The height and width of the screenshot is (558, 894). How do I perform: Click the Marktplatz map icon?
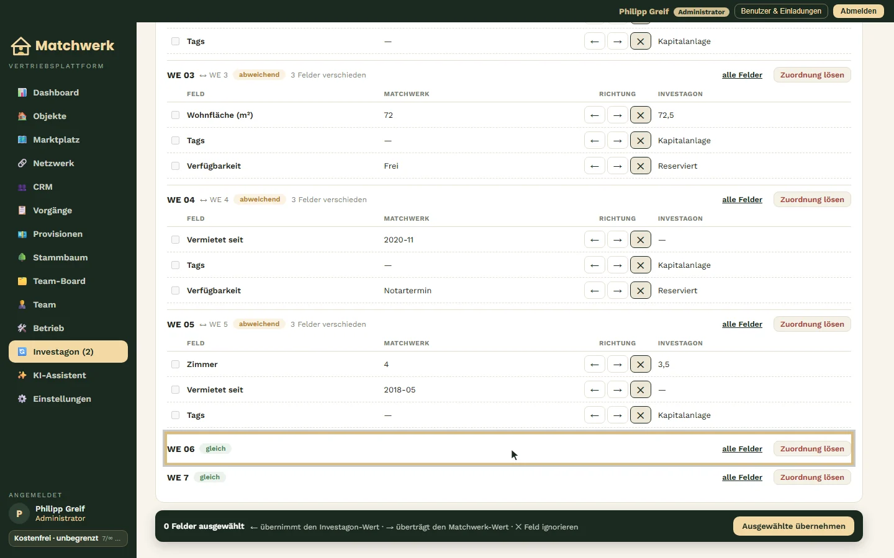pos(22,139)
